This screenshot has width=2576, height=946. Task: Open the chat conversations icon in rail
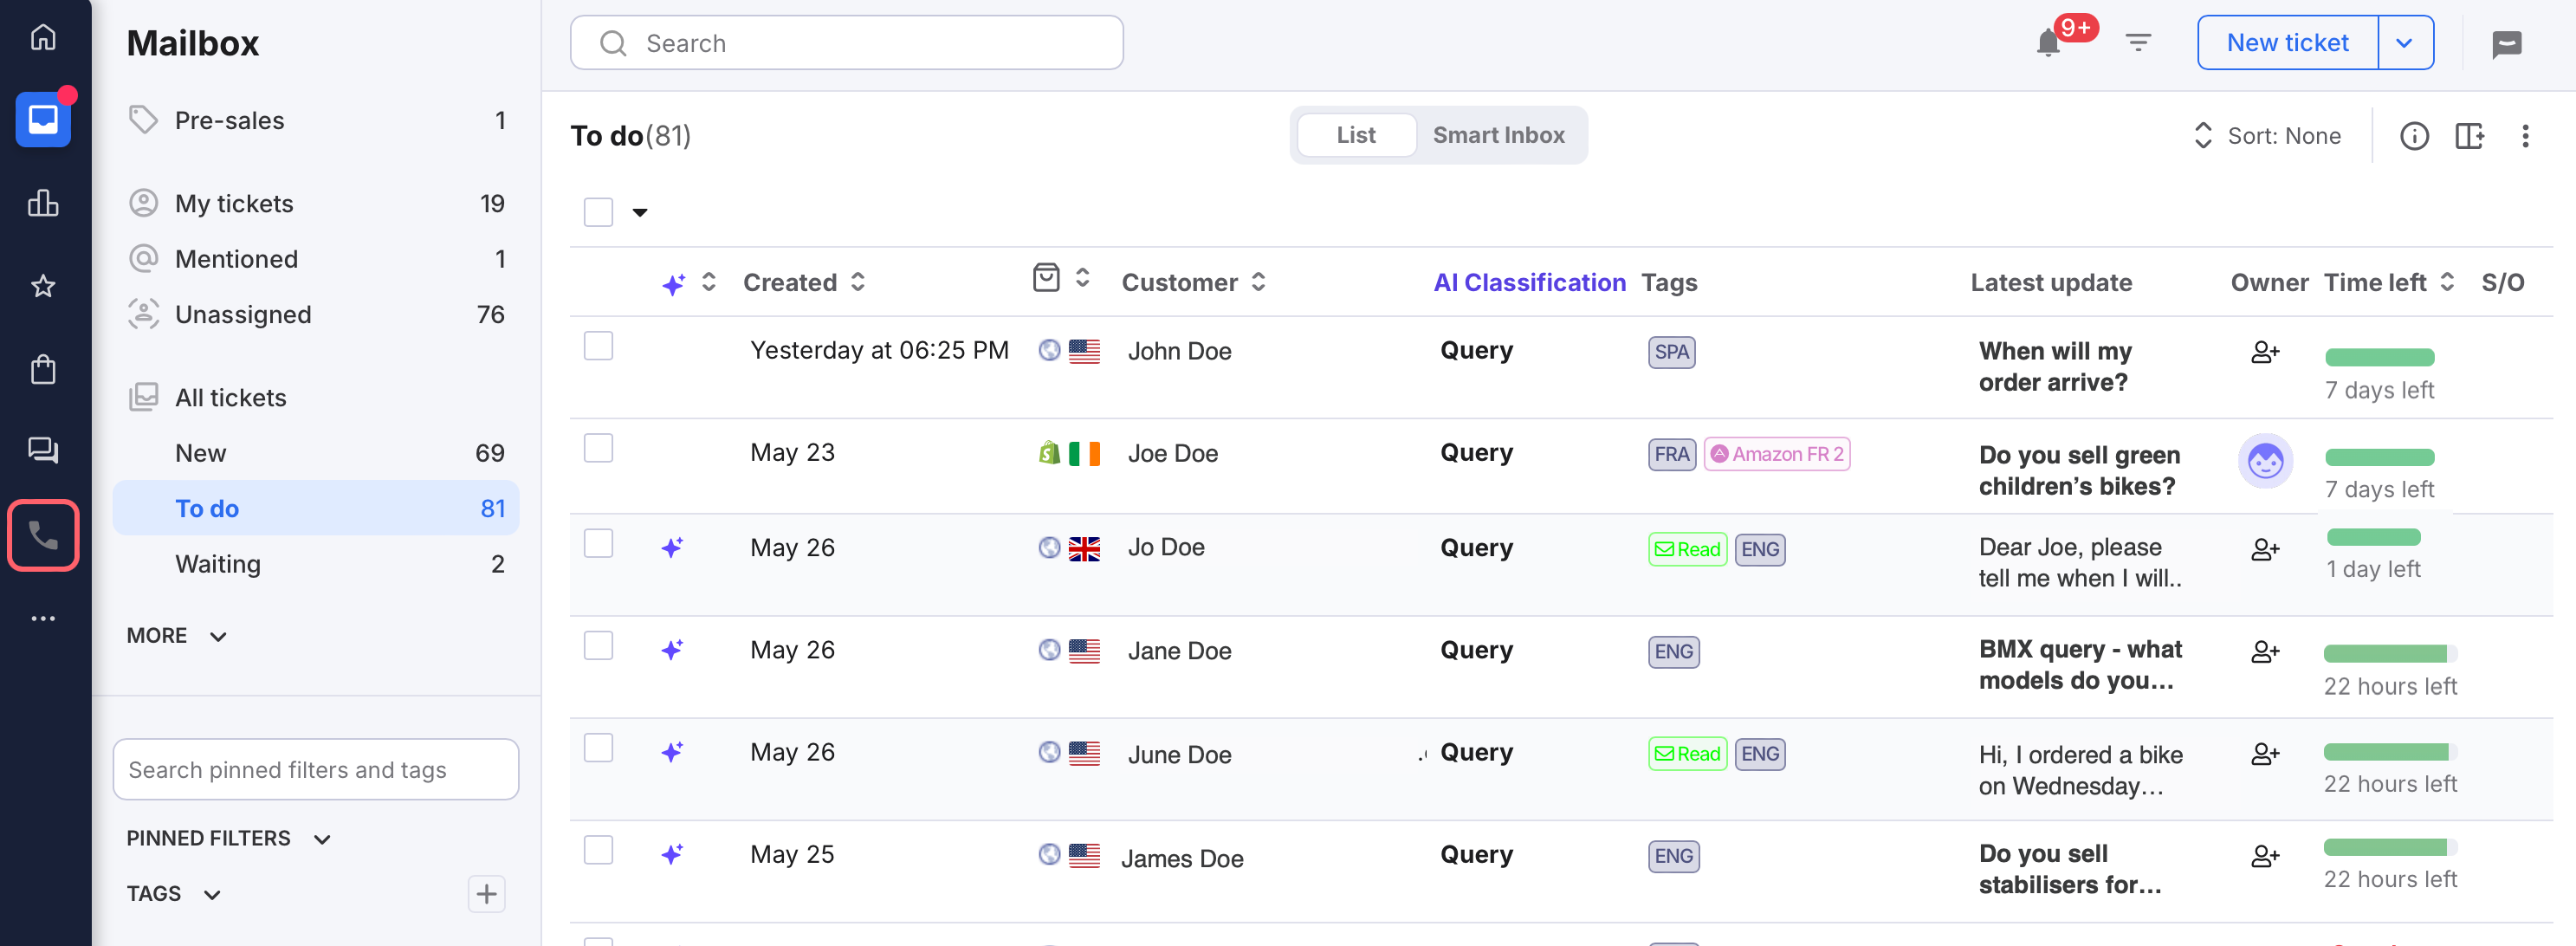[x=43, y=451]
